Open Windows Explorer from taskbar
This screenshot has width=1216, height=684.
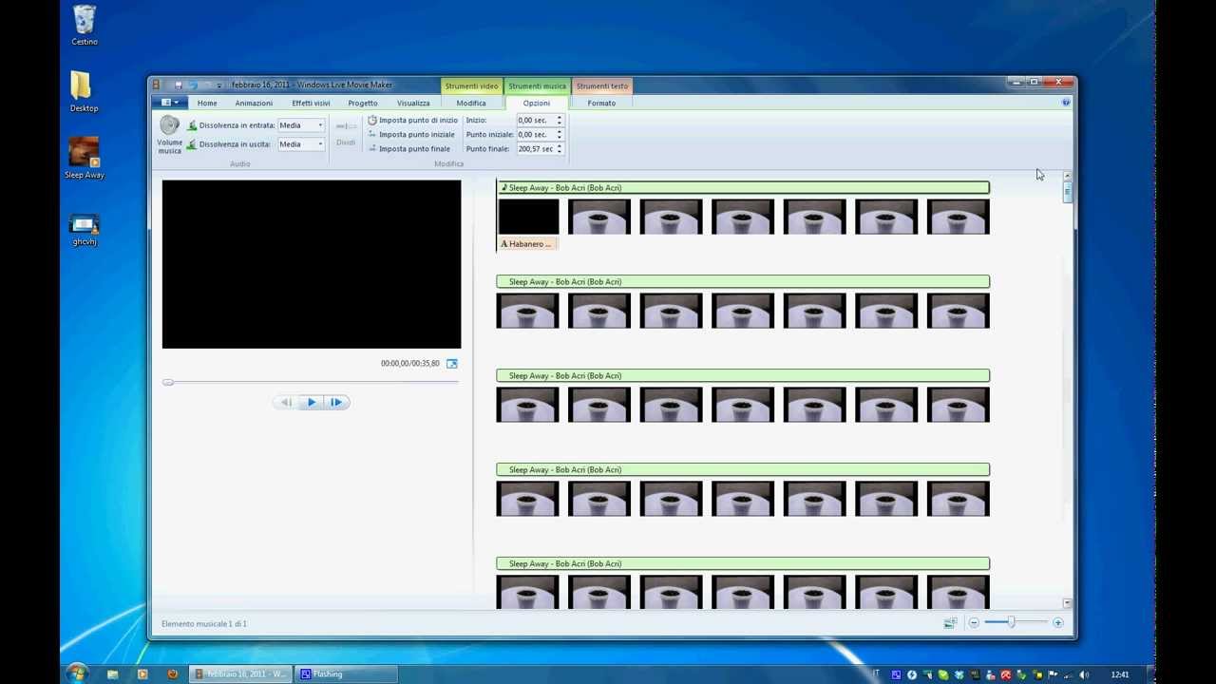tap(113, 674)
